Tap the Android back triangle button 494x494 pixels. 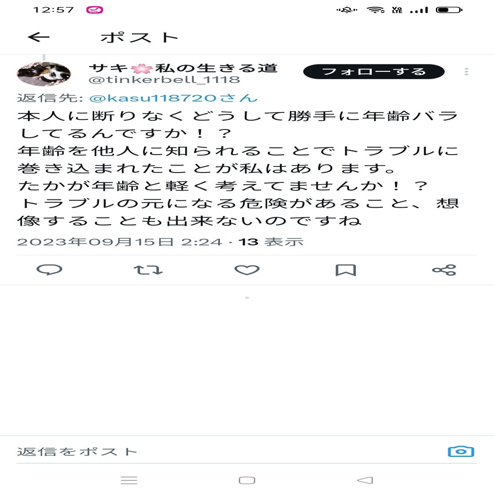click(x=365, y=480)
